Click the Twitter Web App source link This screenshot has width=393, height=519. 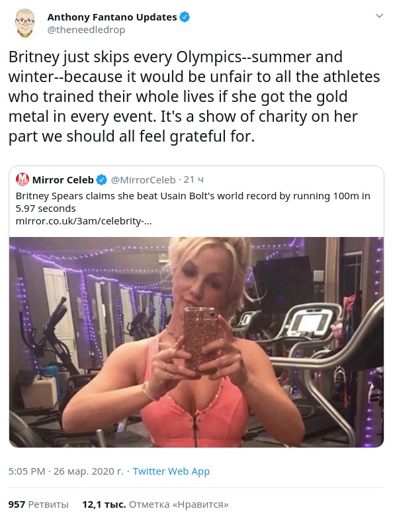[171, 471]
